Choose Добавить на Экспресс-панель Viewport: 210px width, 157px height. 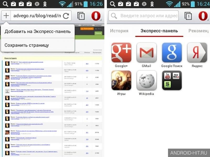tap(38, 31)
